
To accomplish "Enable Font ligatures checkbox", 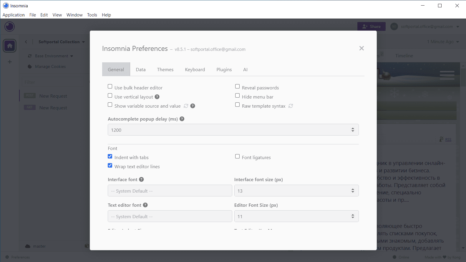I will (x=238, y=156).
